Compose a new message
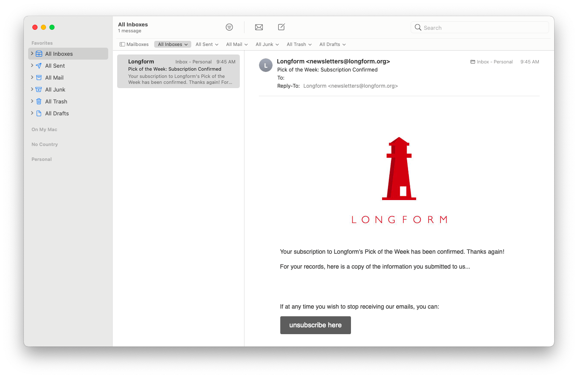The image size is (578, 378). coord(281,27)
